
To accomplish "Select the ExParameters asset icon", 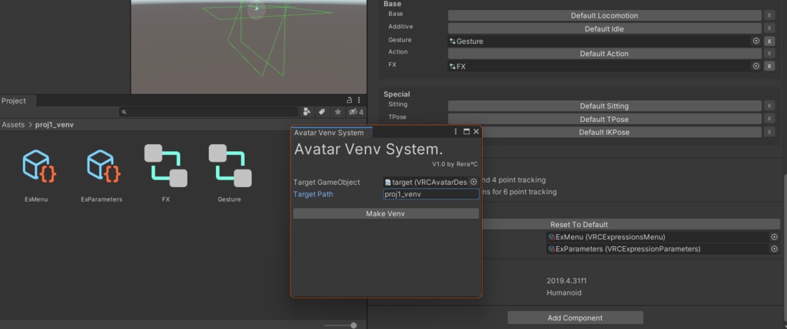I will [x=102, y=166].
